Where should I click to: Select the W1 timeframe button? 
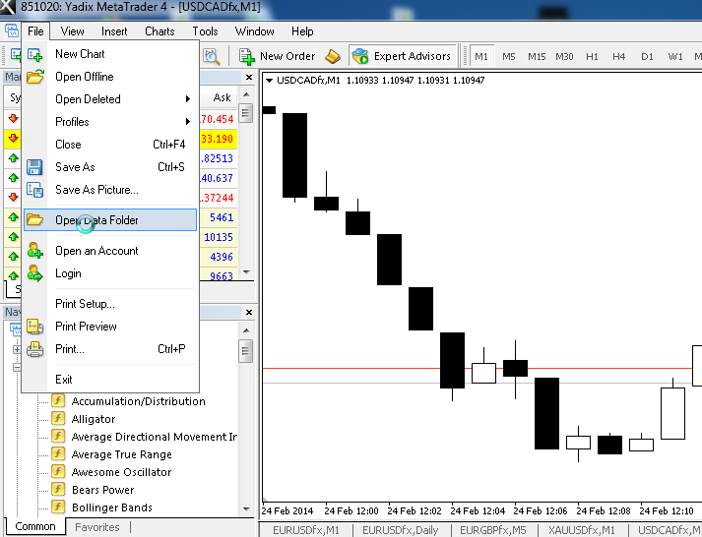pyautogui.click(x=675, y=57)
